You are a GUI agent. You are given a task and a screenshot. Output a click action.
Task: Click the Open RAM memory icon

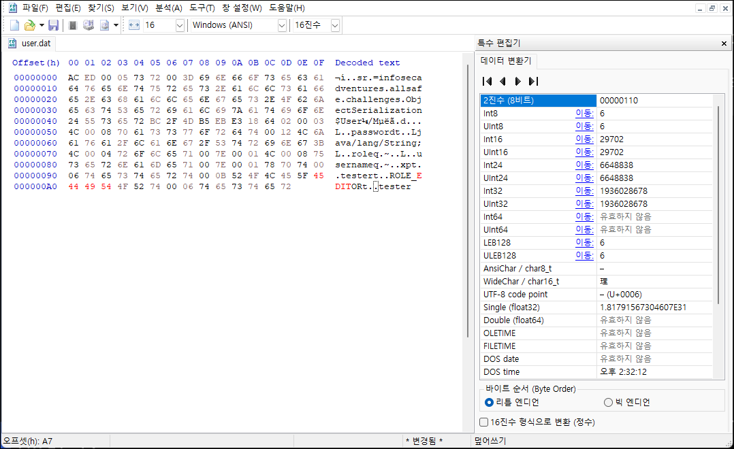(73, 25)
